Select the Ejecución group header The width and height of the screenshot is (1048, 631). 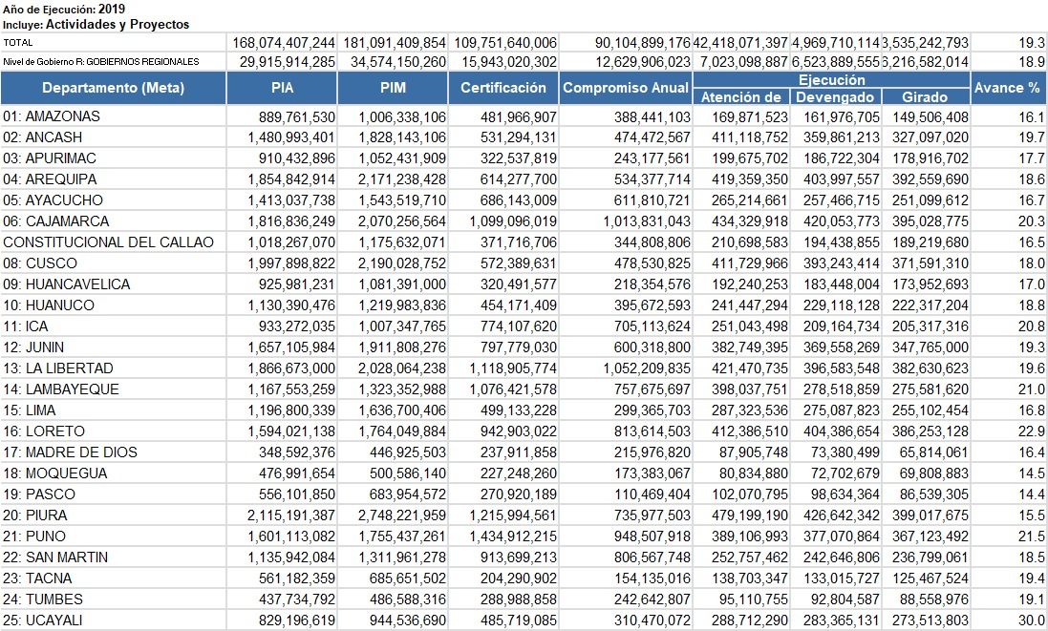832,80
